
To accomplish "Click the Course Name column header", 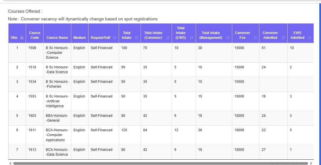I will tap(57, 38).
